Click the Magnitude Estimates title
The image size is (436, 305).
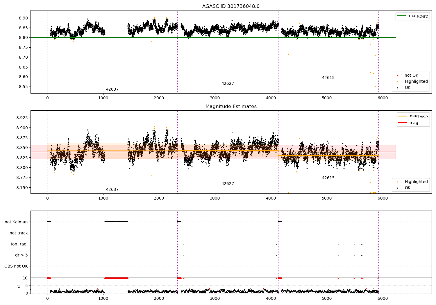231,107
